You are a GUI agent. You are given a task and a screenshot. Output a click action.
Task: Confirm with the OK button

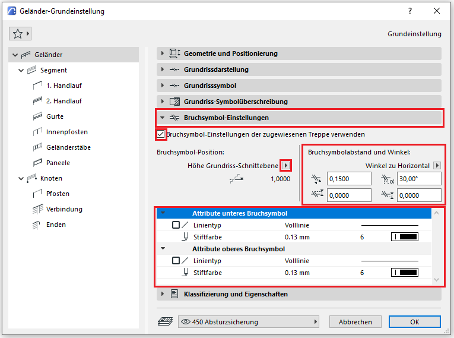(414, 322)
